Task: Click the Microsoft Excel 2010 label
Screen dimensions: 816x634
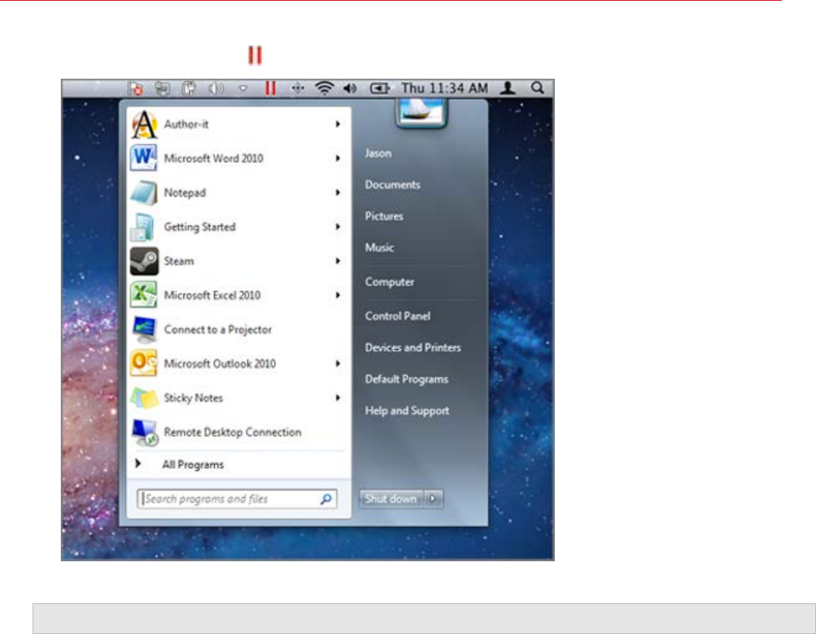Action: 211,295
